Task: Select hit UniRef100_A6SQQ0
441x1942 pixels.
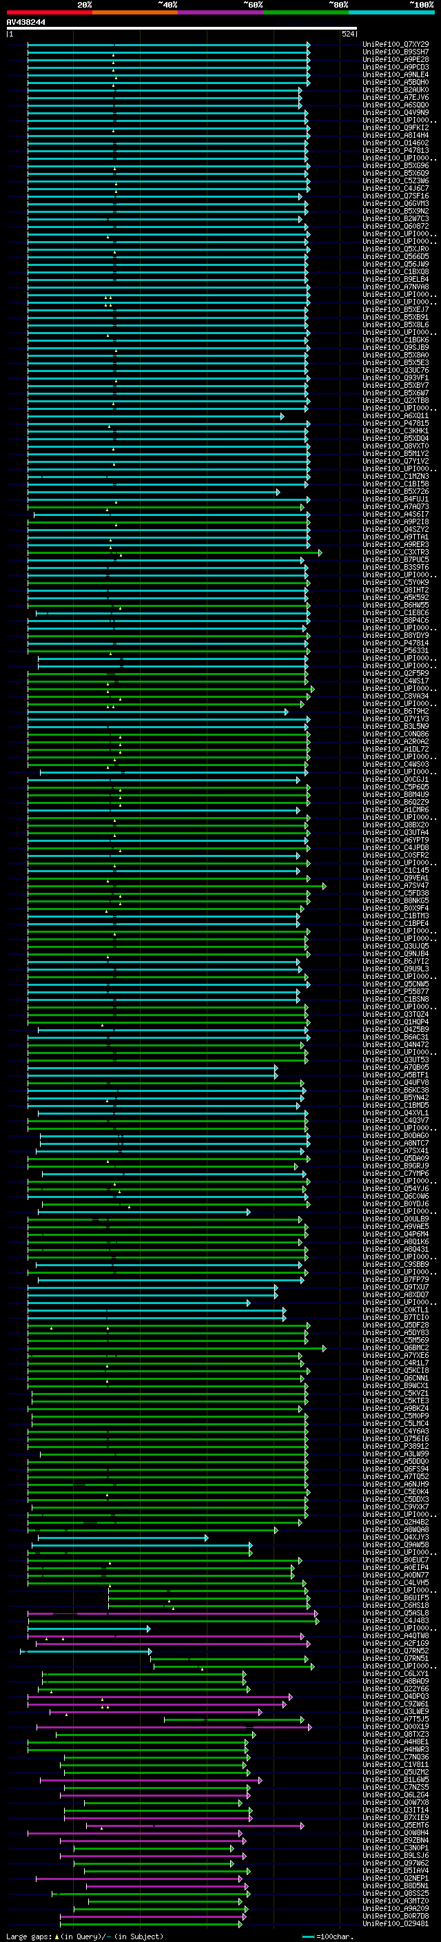Action: pos(396,105)
